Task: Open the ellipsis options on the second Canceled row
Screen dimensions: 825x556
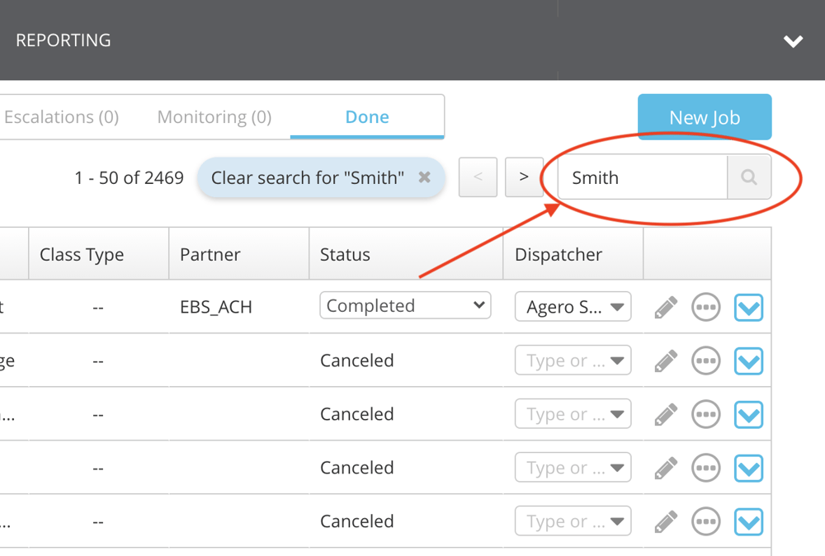Action: [705, 414]
